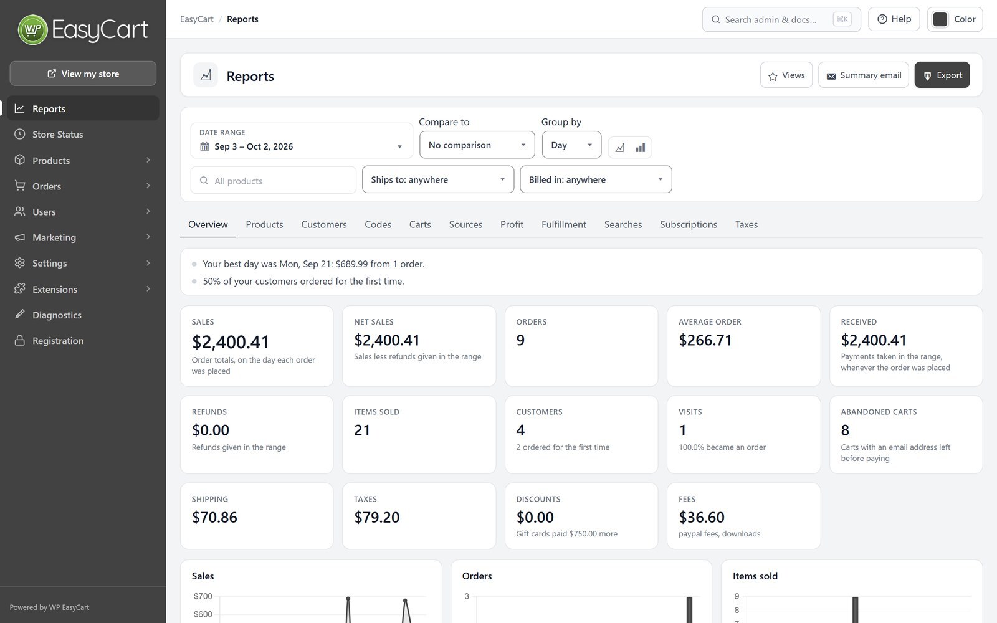Switch to bar chart view icon
The height and width of the screenshot is (623, 997).
641,148
